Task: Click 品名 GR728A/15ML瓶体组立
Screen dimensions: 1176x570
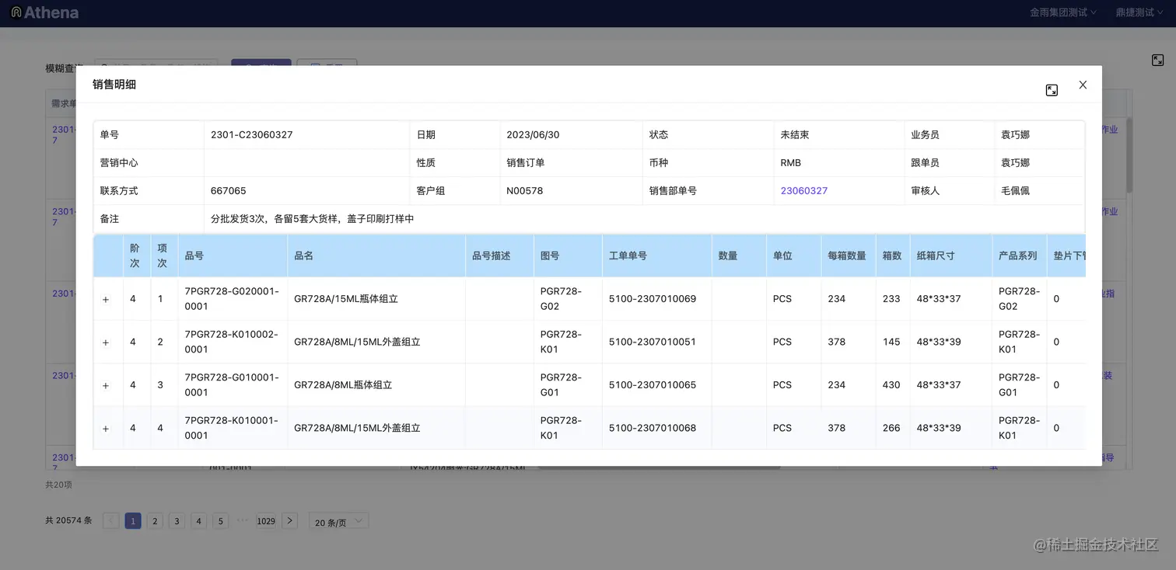Action: [346, 299]
